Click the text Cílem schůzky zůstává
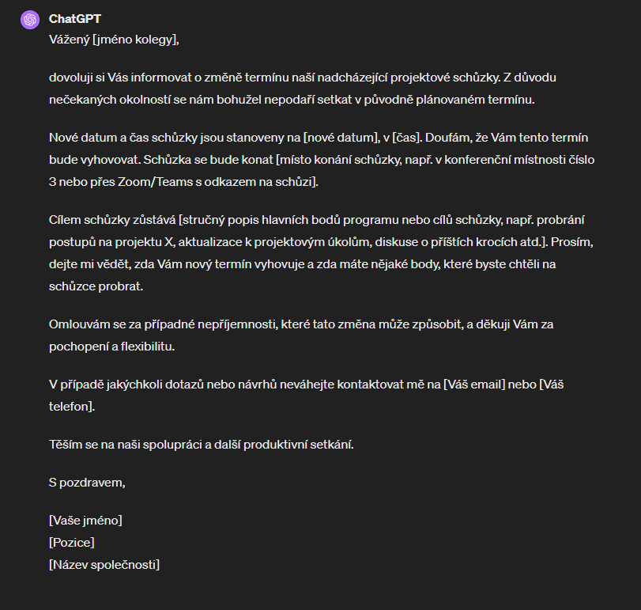Viewport: 641px width, 610px height. 112,220
